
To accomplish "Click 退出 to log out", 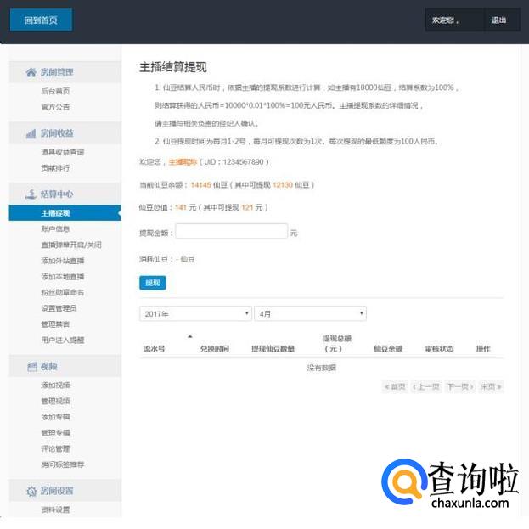I will click(498, 20).
